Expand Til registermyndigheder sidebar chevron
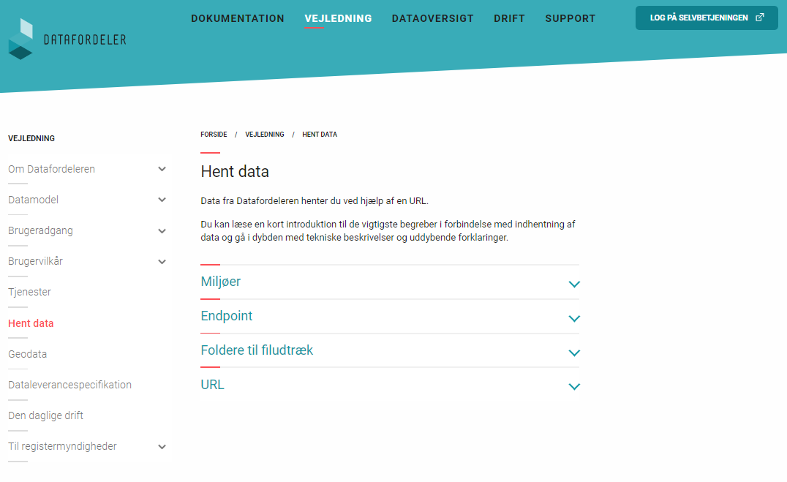 [x=162, y=447]
